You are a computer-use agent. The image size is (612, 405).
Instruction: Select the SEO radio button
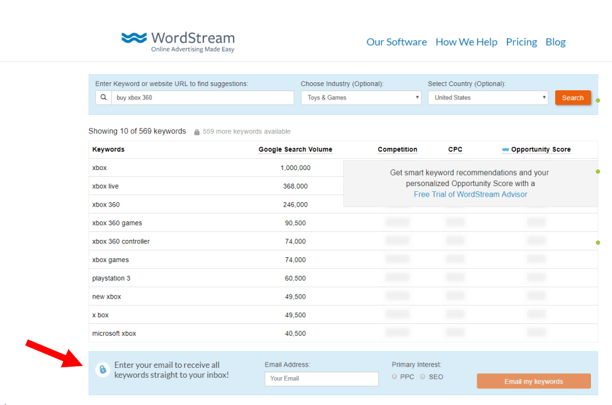[422, 377]
